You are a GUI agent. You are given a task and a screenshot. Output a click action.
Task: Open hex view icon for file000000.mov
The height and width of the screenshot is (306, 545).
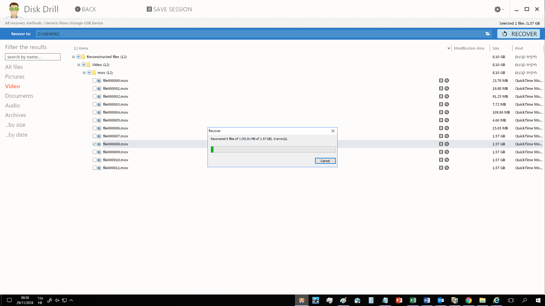click(441, 80)
